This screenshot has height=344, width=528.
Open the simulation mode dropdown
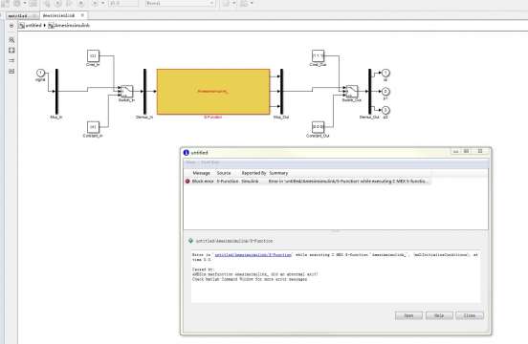pyautogui.click(x=180, y=4)
